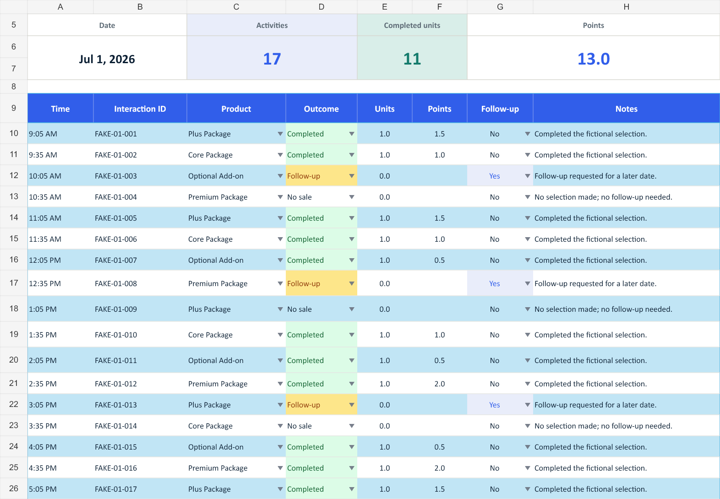Select the "Completed units" summary label

(412, 26)
